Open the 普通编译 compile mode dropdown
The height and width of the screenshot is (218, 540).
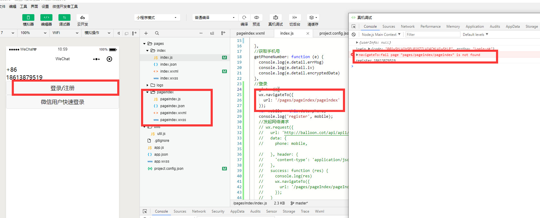[x=215, y=17]
